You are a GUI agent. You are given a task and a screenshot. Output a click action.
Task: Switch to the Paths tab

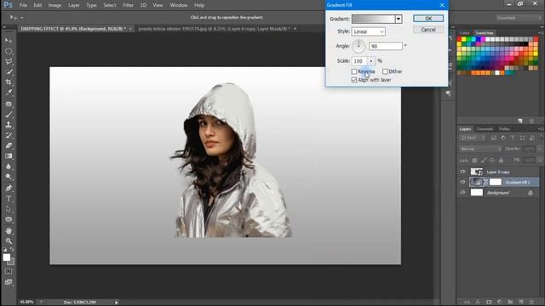(x=504, y=129)
